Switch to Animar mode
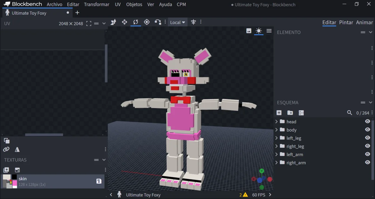 (364, 22)
